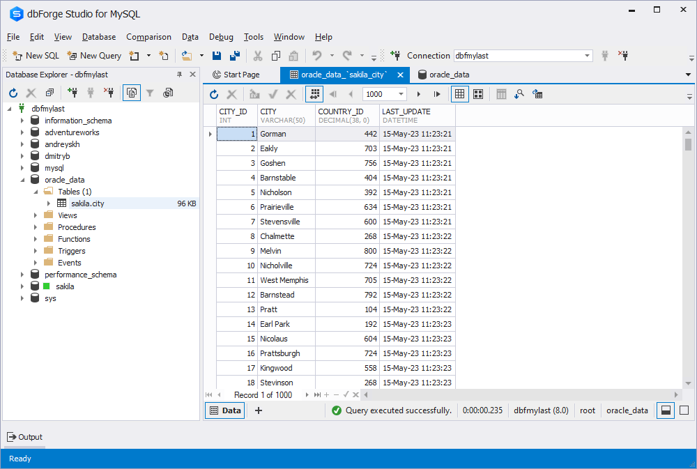Viewport: 697px width, 469px height.
Task: Click the find magnifier icon in grid toolbar
Action: [519, 94]
